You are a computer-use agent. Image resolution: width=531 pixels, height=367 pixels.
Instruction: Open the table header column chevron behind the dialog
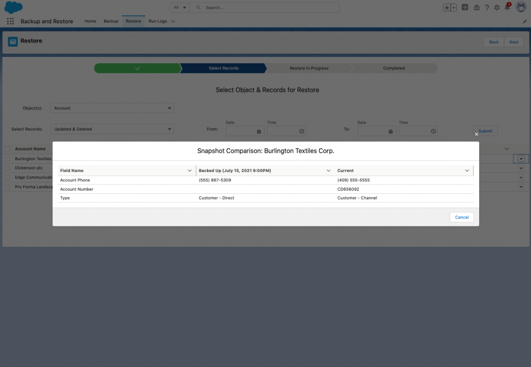pos(507,149)
